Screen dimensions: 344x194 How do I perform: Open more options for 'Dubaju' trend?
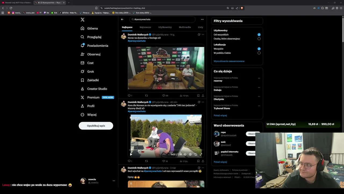click(259, 87)
